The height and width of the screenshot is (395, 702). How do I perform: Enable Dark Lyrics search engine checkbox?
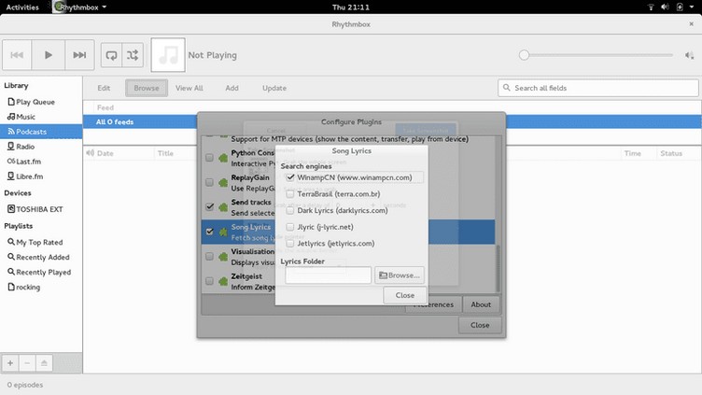click(290, 210)
